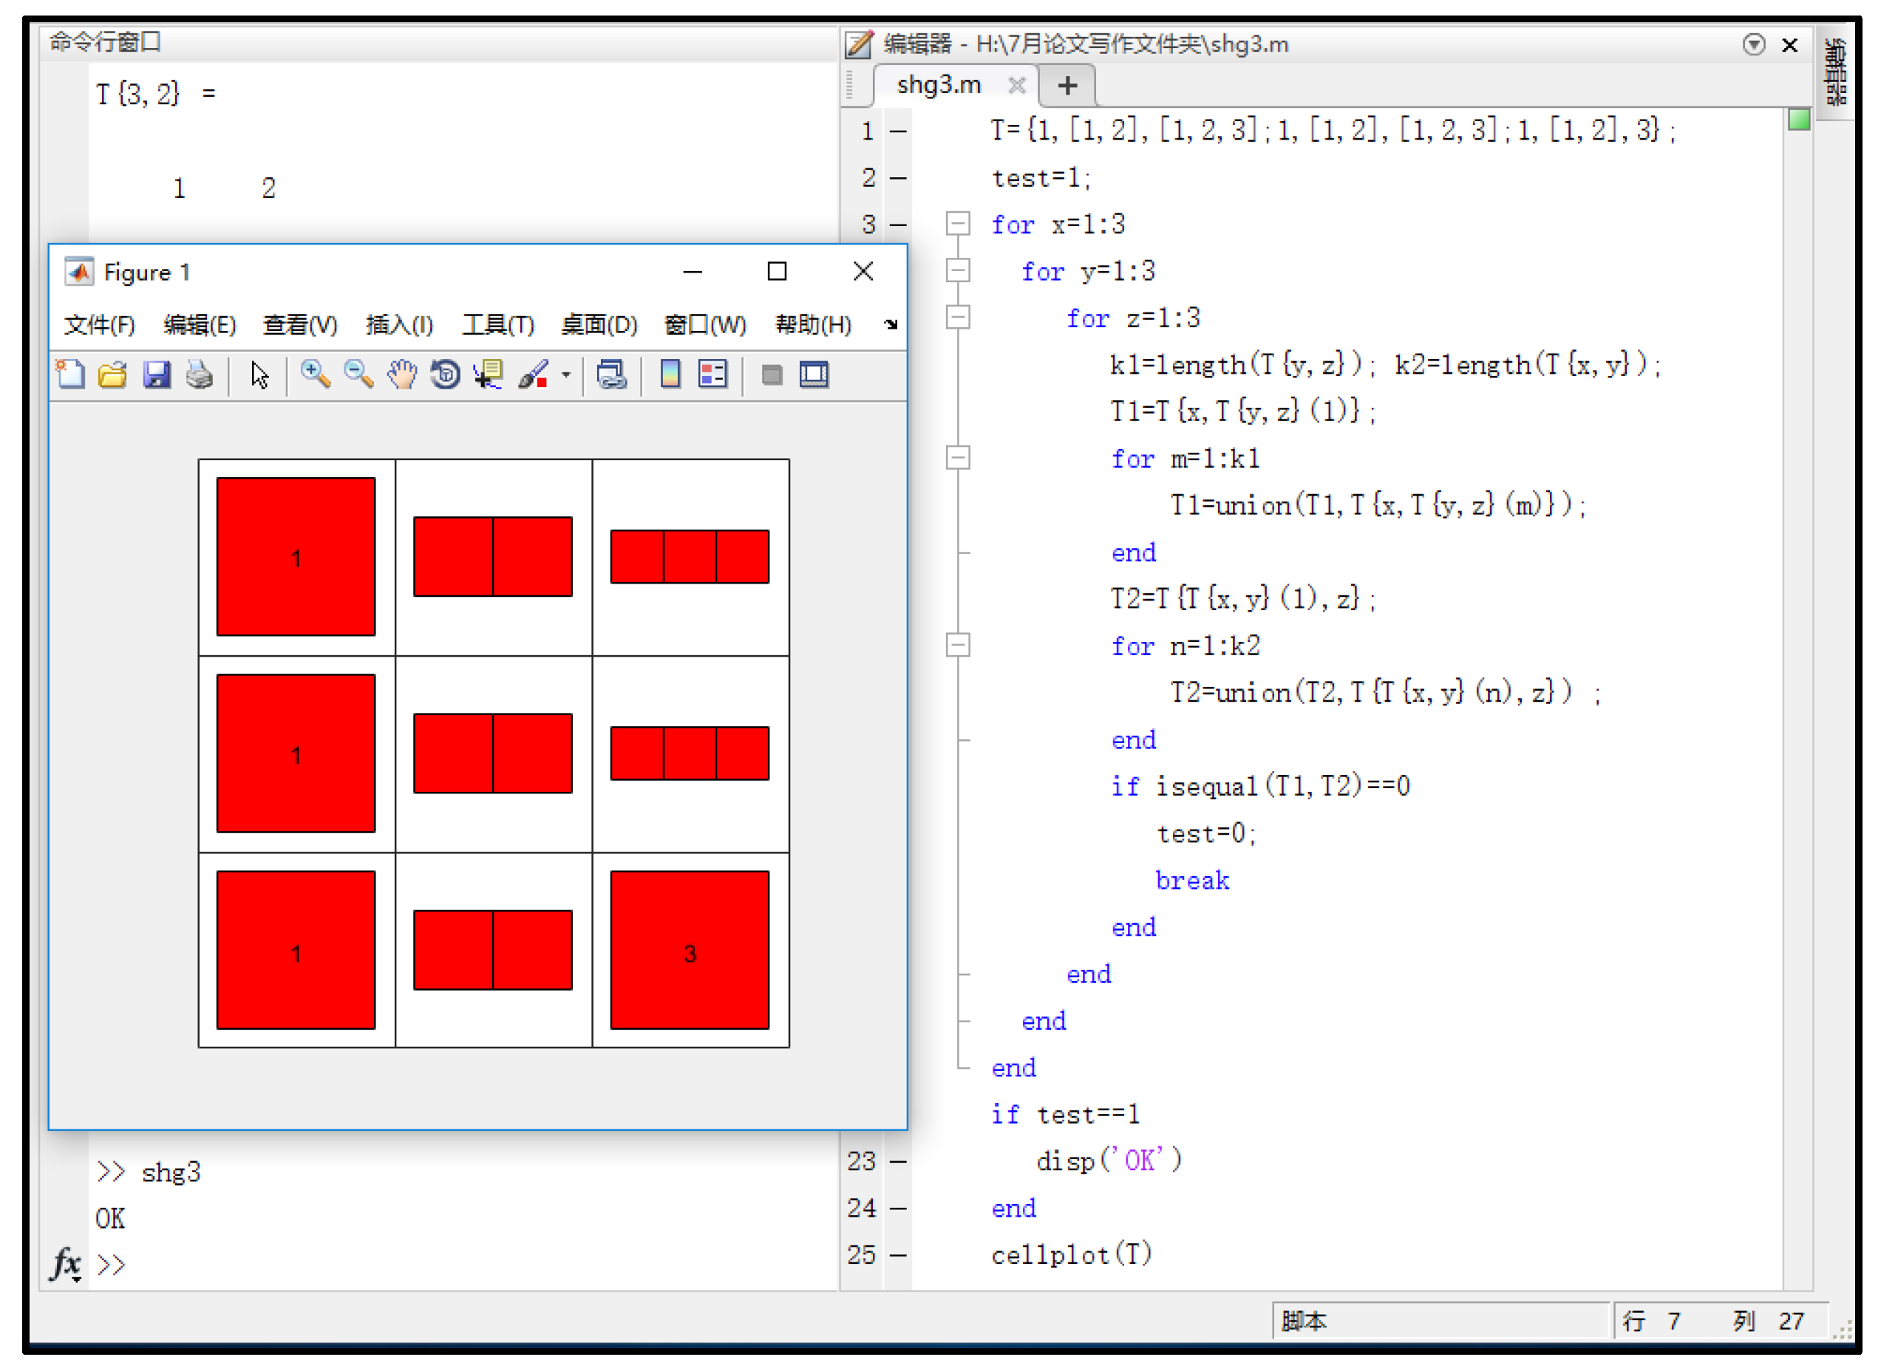Screen dimensions: 1881x1371
Task: Enable the Data Cursor tool
Action: (x=489, y=375)
